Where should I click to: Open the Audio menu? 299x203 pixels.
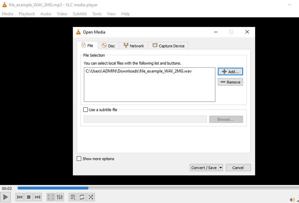pyautogui.click(x=46, y=14)
